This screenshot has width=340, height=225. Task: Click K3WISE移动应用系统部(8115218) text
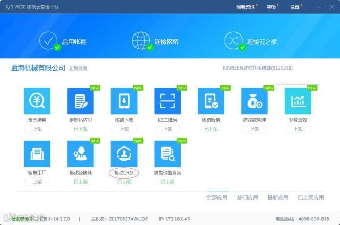coord(258,68)
